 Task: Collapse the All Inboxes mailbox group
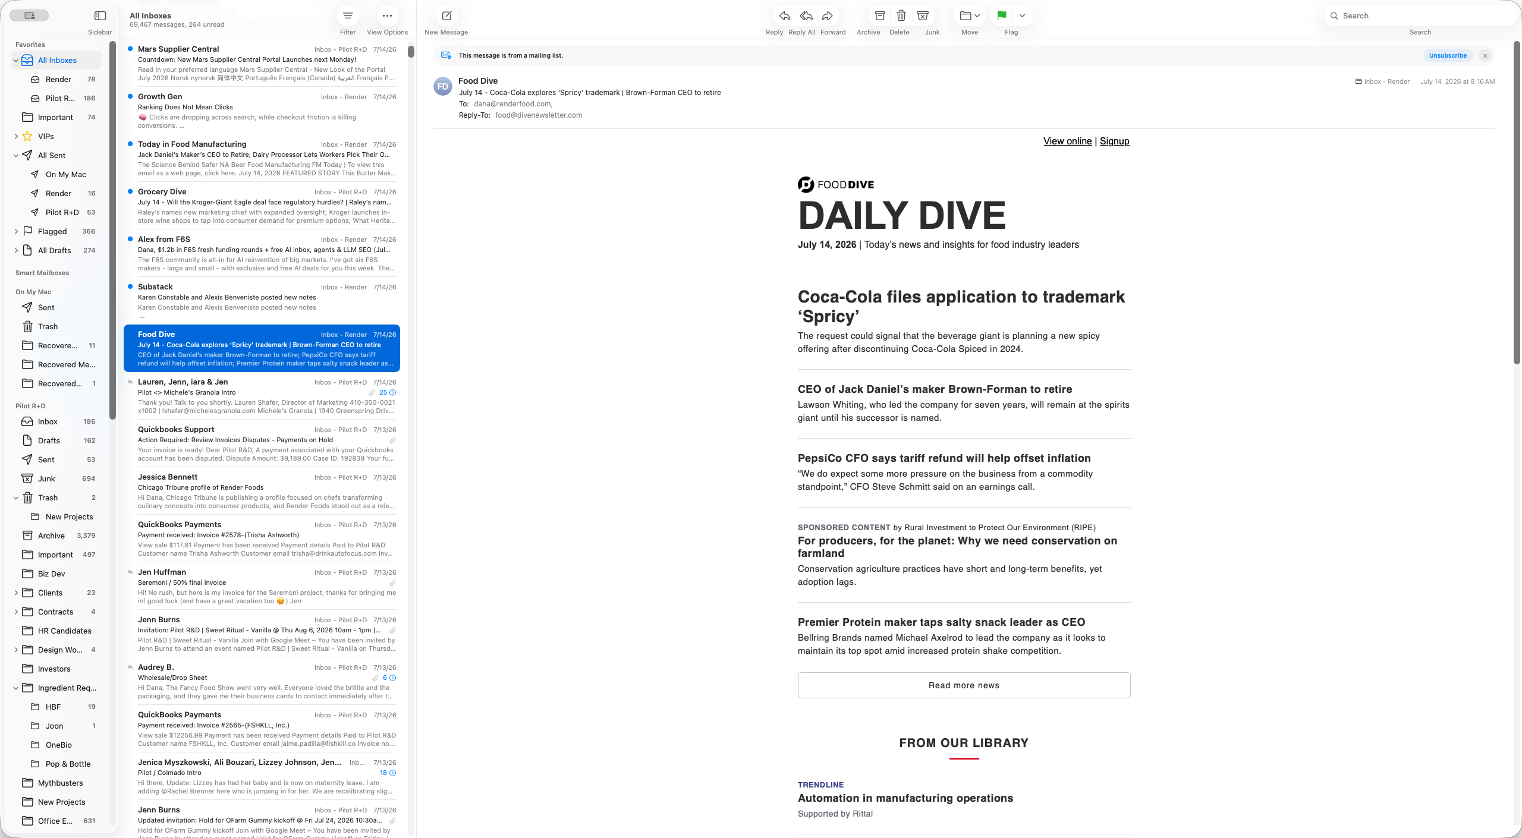(16, 61)
